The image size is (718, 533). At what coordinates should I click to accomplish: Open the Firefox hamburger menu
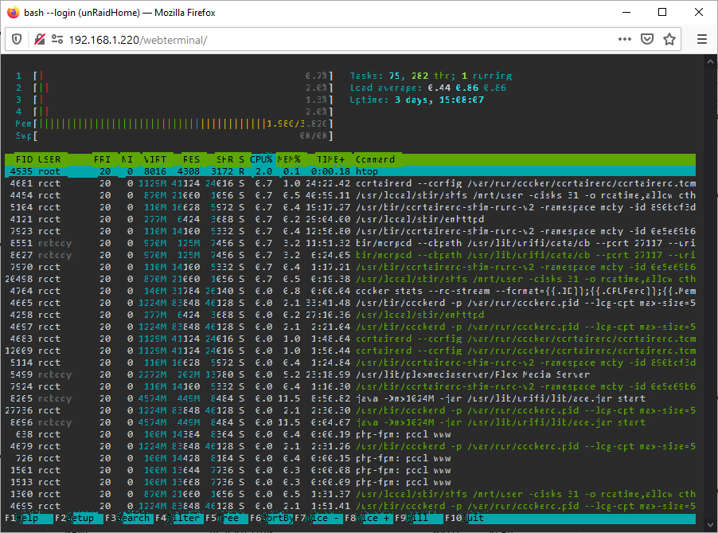(702, 39)
